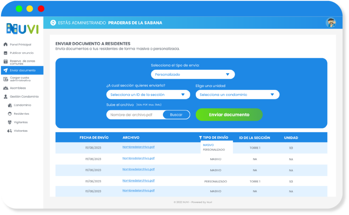This screenshot has width=349, height=215.
Task: Open the Personalizado tipo de envío dropdown
Action: point(193,74)
